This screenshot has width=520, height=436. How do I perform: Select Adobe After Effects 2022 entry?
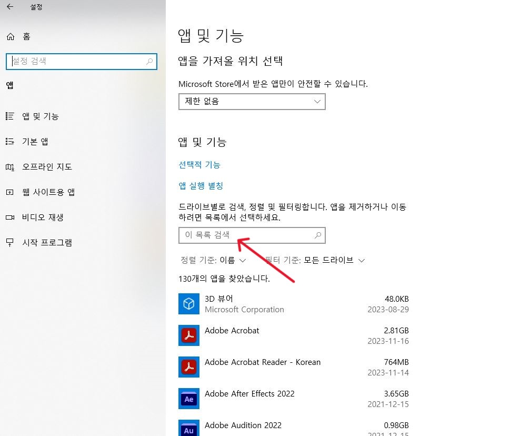[294, 399]
